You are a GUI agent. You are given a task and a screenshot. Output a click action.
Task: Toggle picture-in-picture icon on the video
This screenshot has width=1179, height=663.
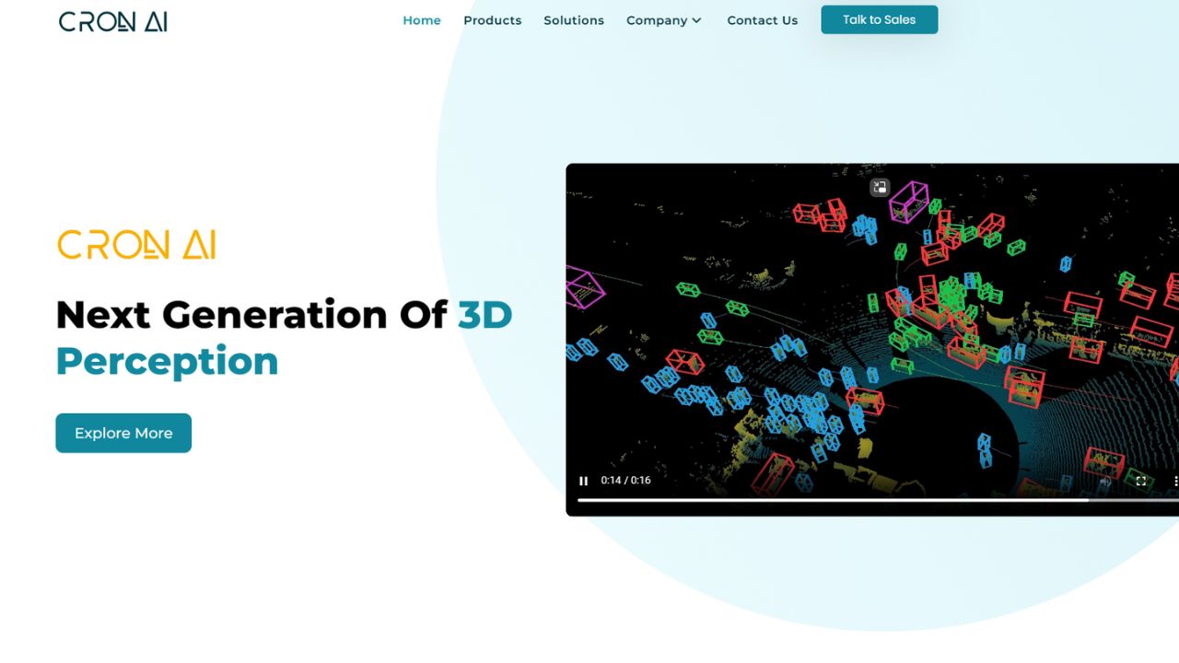coord(880,187)
